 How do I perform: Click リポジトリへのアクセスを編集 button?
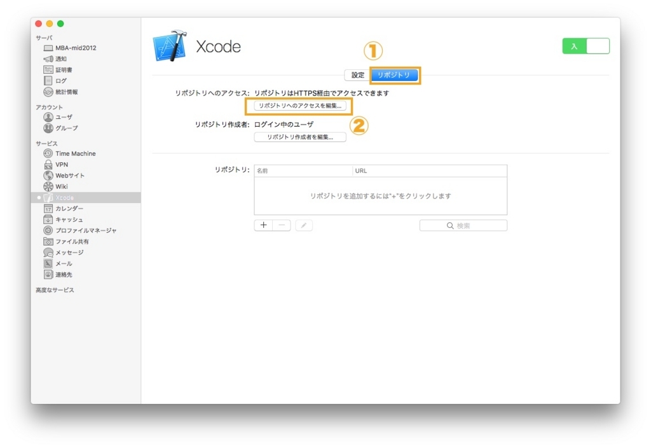(x=300, y=106)
